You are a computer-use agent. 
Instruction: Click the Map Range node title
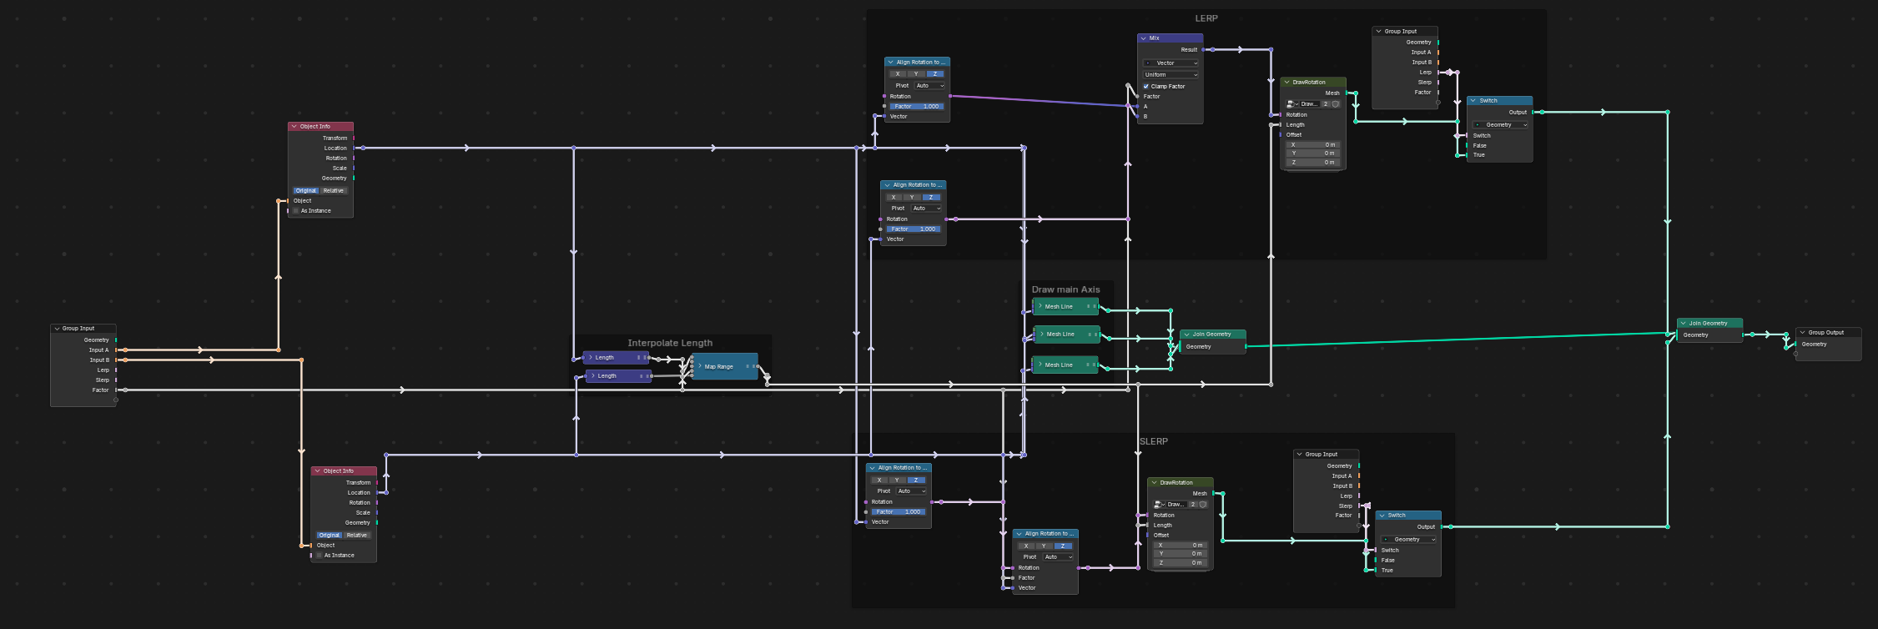point(718,367)
